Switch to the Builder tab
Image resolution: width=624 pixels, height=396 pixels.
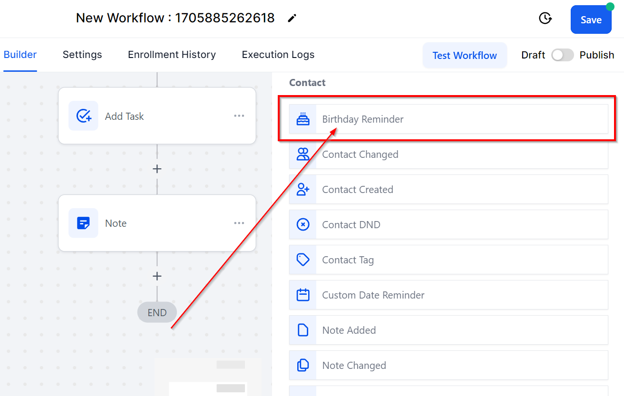tap(20, 55)
